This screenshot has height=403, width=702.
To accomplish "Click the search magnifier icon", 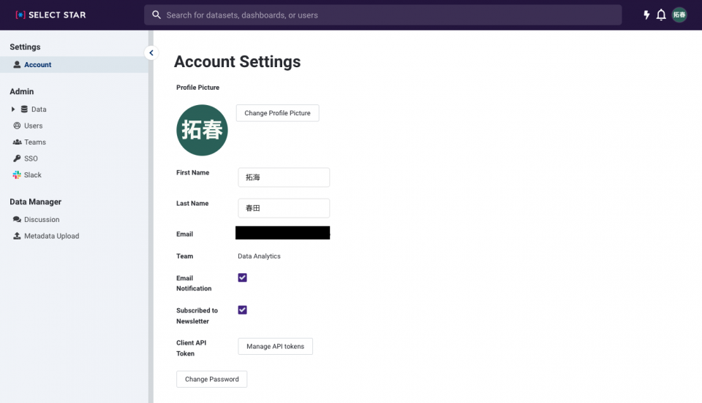I will click(x=156, y=15).
